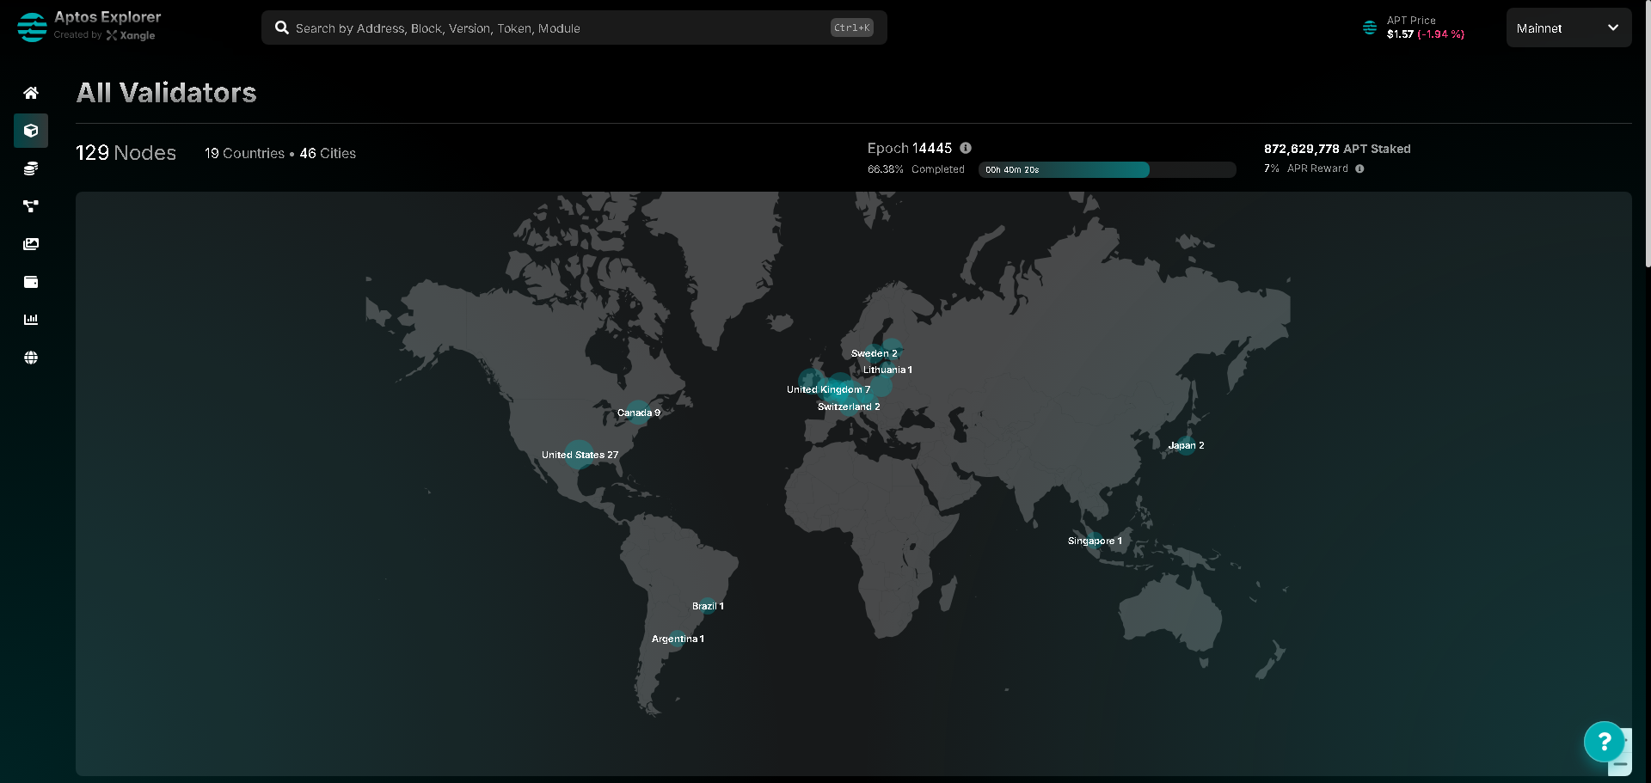
Task: Select the Japan 2 map marker
Action: pyautogui.click(x=1185, y=445)
